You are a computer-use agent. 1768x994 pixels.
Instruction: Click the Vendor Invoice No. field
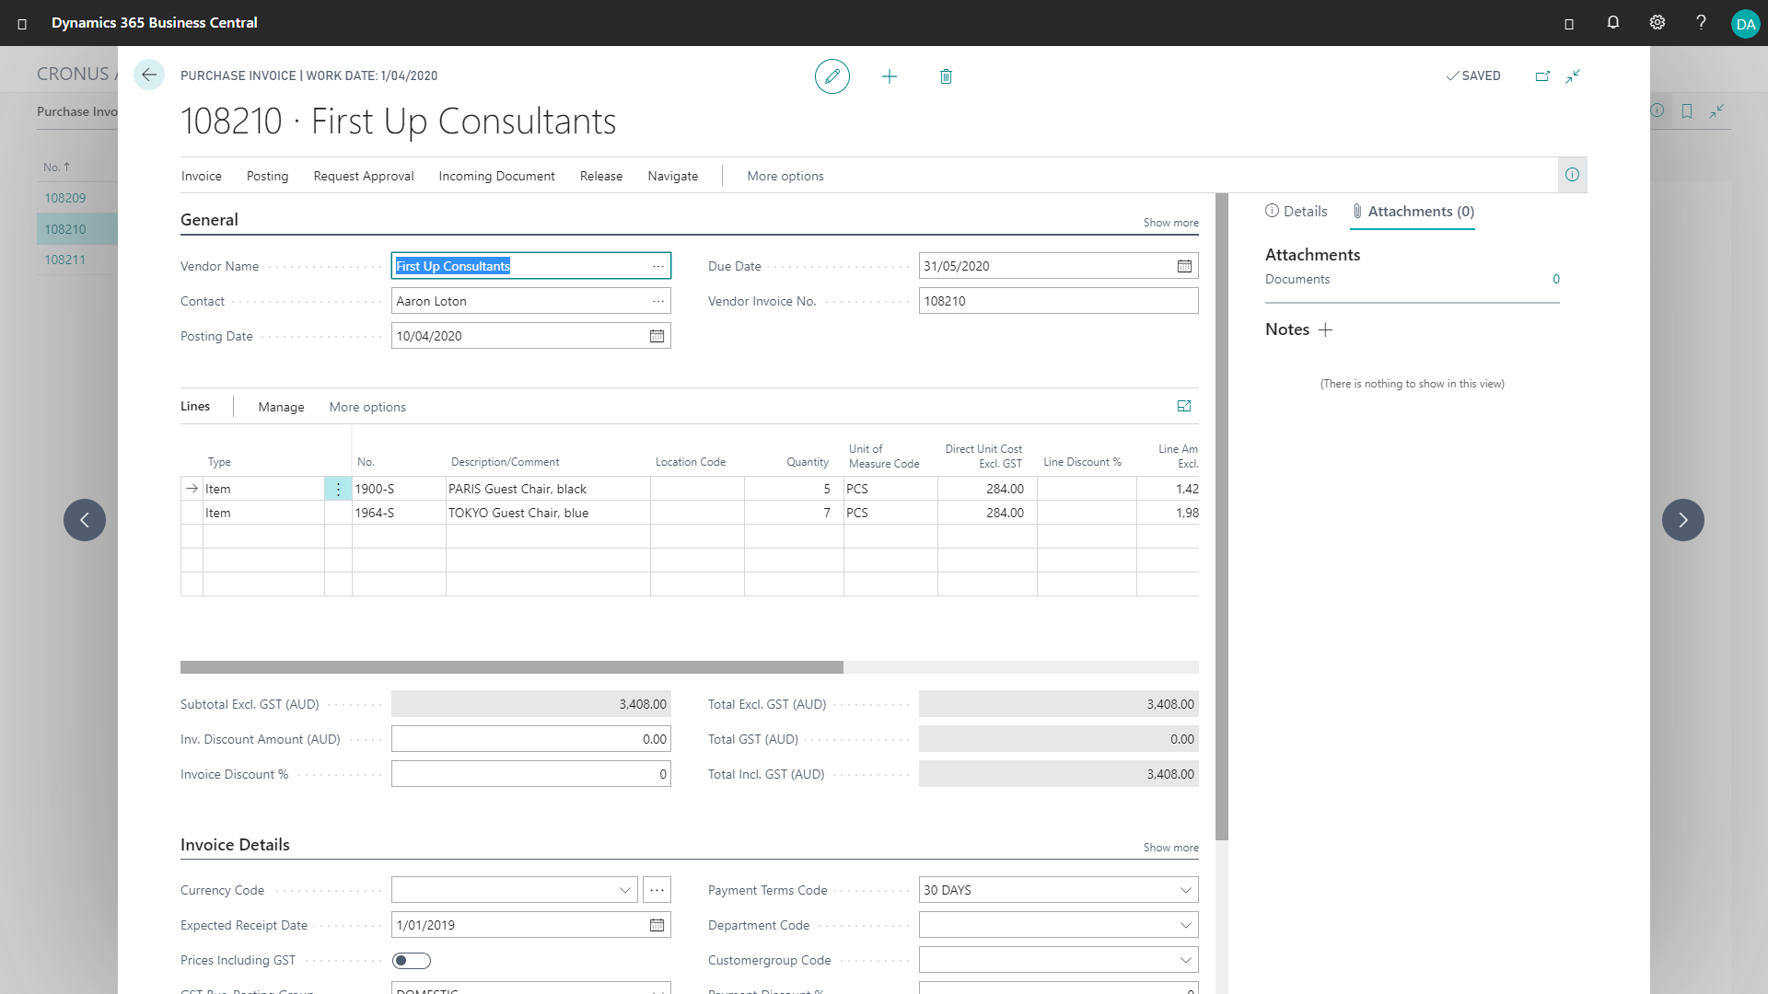(x=1057, y=301)
